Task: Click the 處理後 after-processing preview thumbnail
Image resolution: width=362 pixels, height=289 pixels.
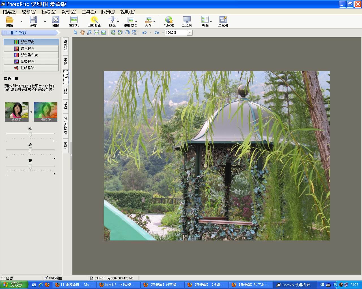Action: (x=46, y=111)
